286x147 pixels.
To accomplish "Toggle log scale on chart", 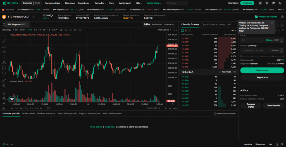I will [170, 108].
